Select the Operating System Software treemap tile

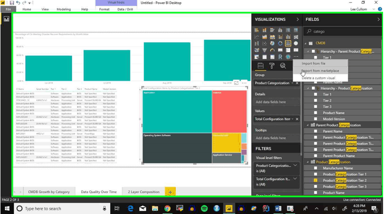177,148
